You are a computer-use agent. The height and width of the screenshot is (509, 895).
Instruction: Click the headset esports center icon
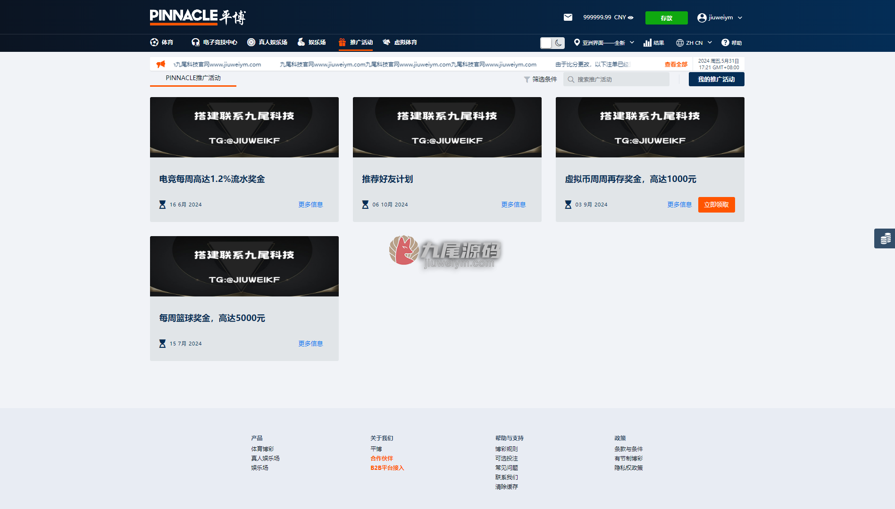click(x=195, y=42)
